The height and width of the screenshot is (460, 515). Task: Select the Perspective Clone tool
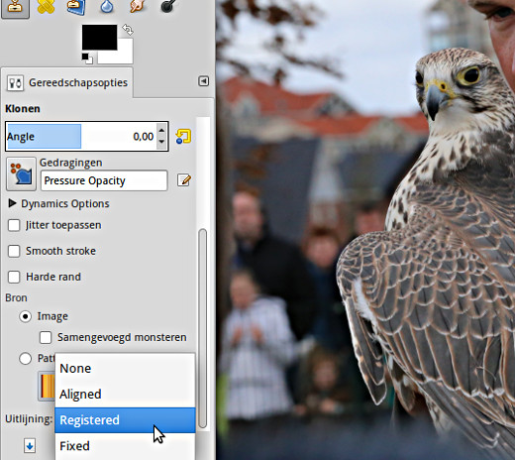click(x=76, y=7)
